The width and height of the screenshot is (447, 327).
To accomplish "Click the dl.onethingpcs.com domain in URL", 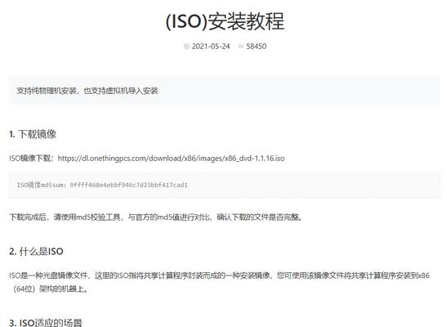I will tap(114, 159).
